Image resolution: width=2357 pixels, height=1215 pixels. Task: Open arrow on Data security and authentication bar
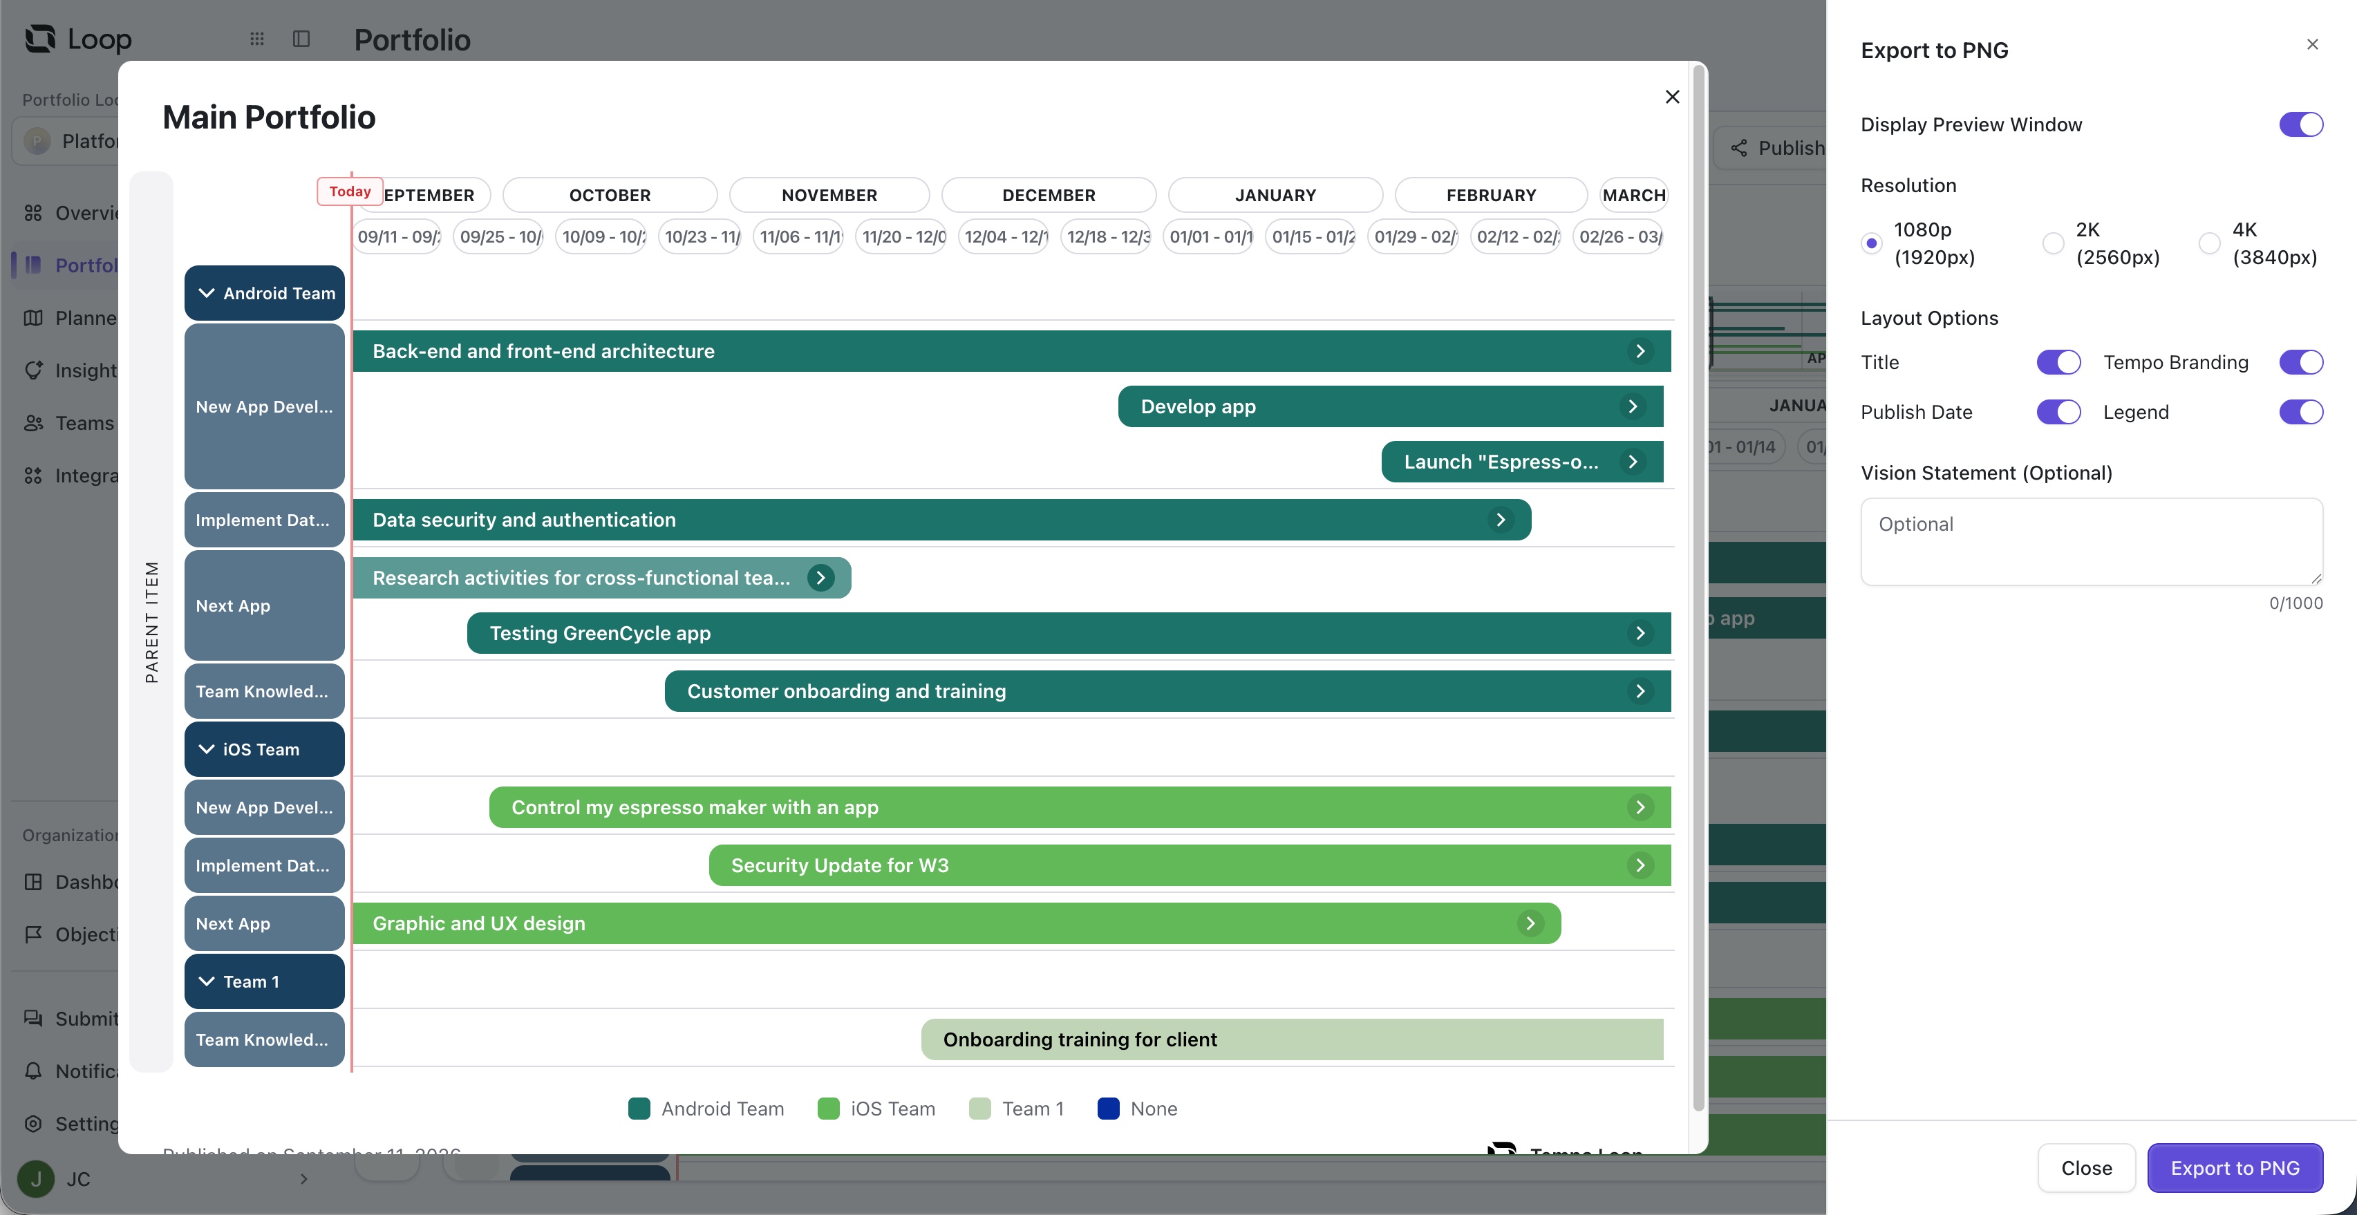pyautogui.click(x=1501, y=520)
